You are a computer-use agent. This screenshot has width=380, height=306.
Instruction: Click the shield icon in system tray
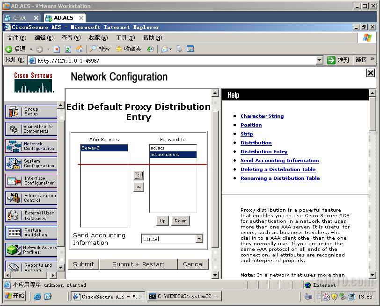[334, 296]
